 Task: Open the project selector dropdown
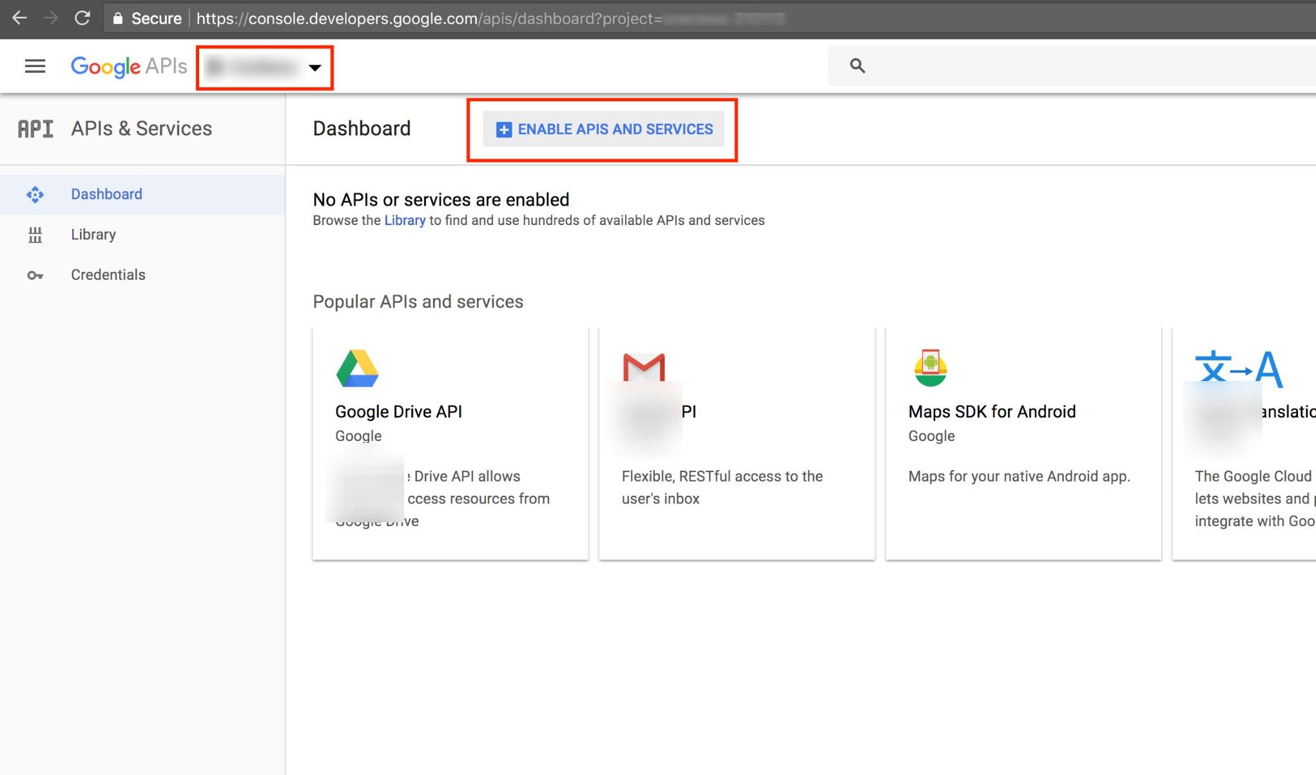click(264, 67)
